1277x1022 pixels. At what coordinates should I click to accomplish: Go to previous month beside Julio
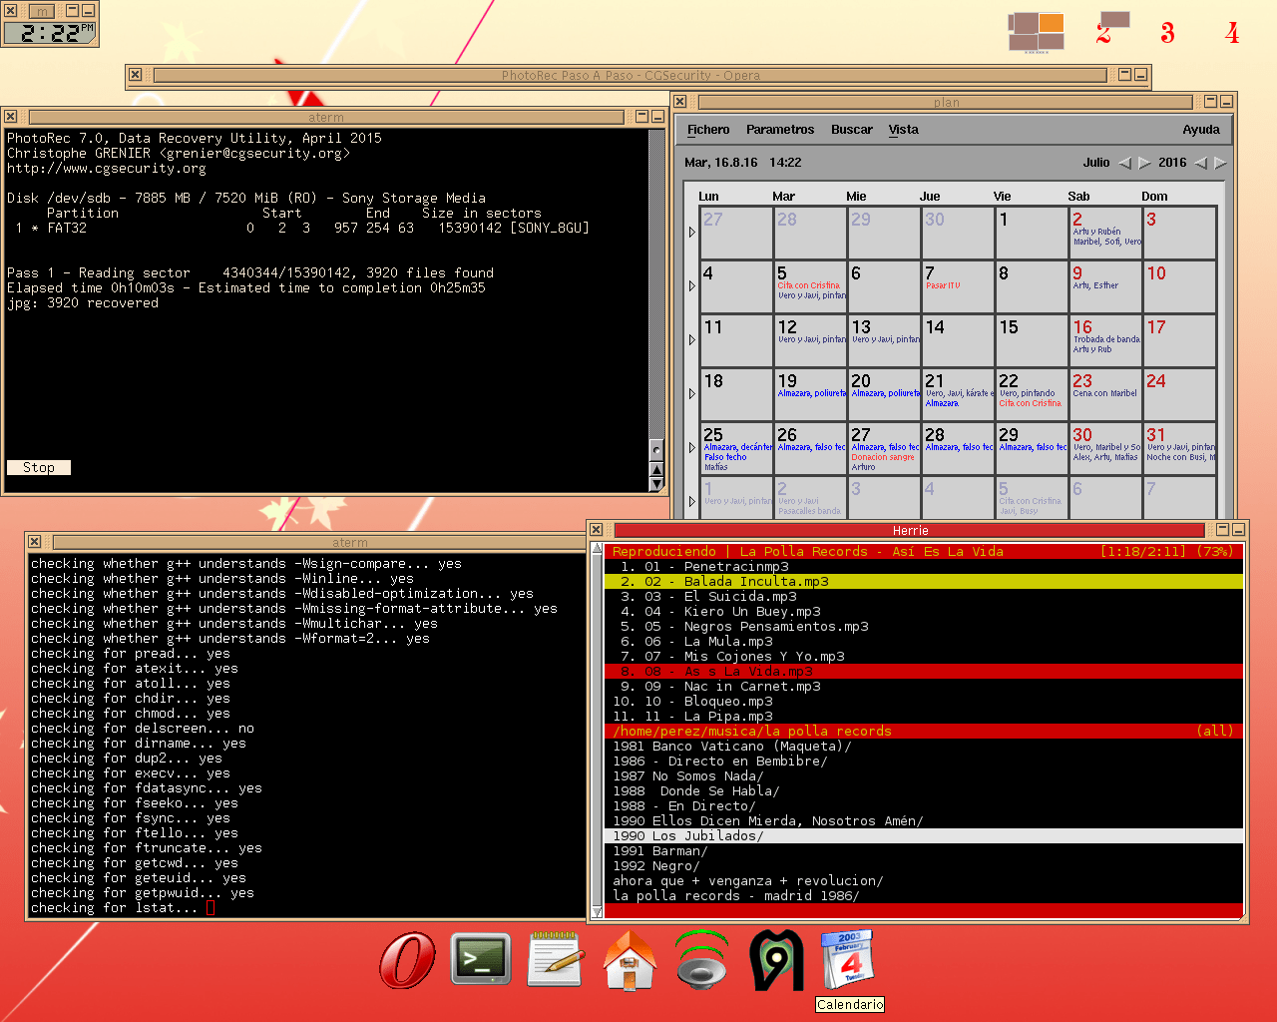(x=1124, y=163)
